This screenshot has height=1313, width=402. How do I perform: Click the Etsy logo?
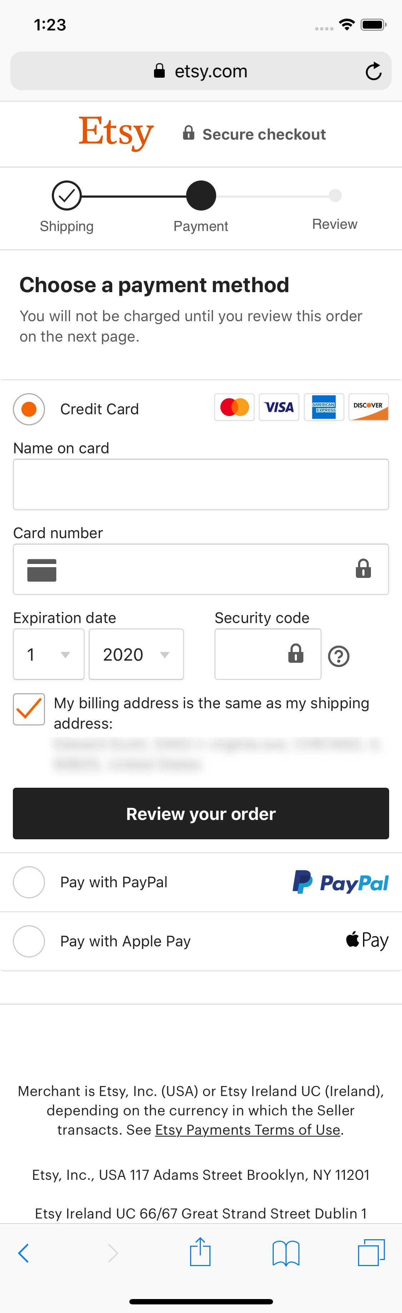click(116, 133)
